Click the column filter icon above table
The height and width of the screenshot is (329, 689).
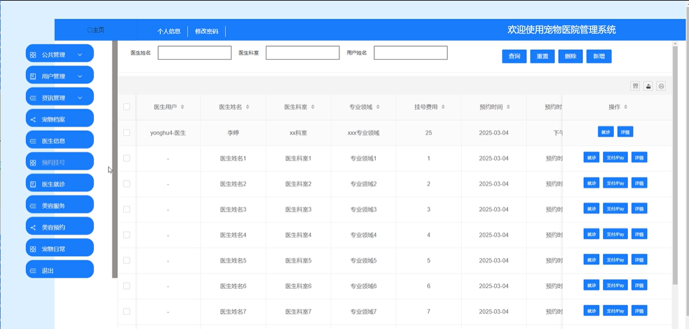click(x=635, y=86)
